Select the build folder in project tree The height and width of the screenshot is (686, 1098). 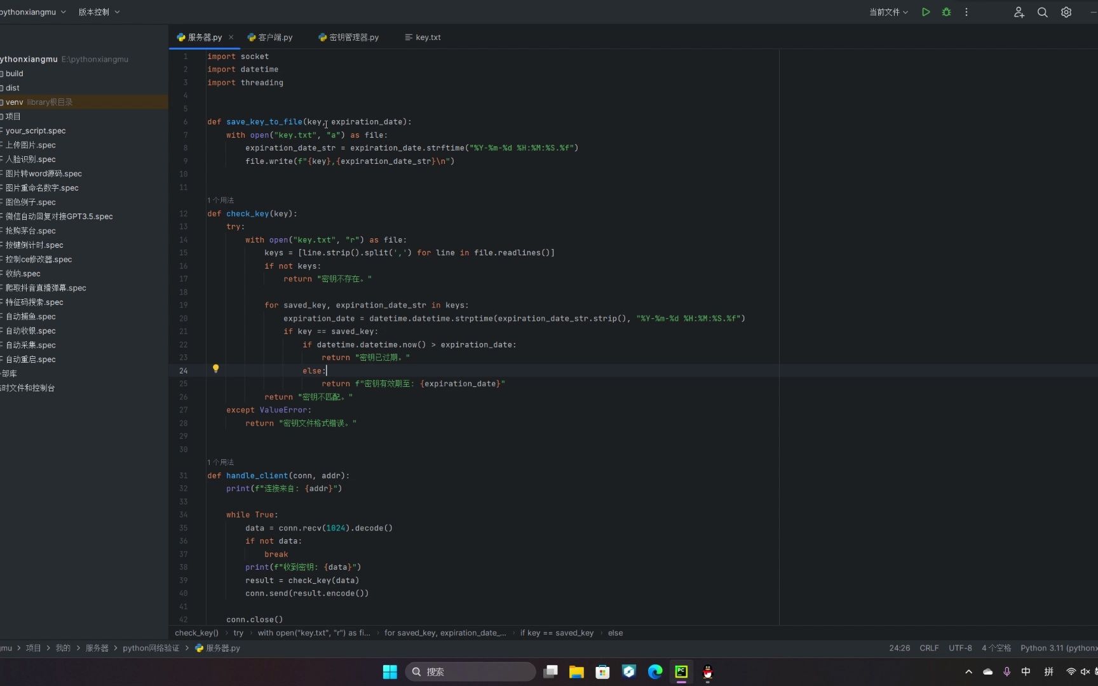(13, 74)
